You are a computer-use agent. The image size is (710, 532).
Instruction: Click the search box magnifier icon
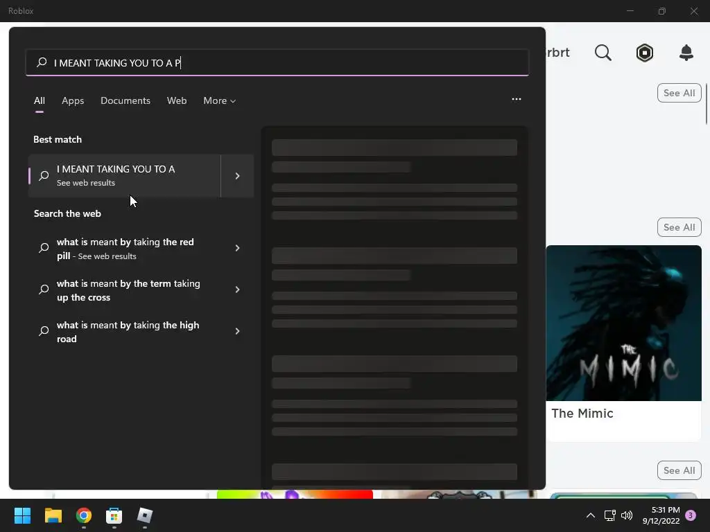pyautogui.click(x=42, y=62)
